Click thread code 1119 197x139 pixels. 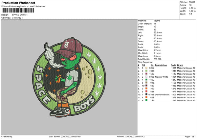pos(174,74)
